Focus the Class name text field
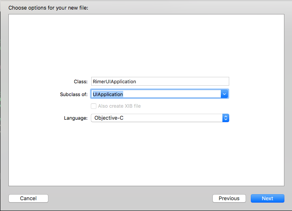The height and width of the screenshot is (211, 292). coord(160,81)
